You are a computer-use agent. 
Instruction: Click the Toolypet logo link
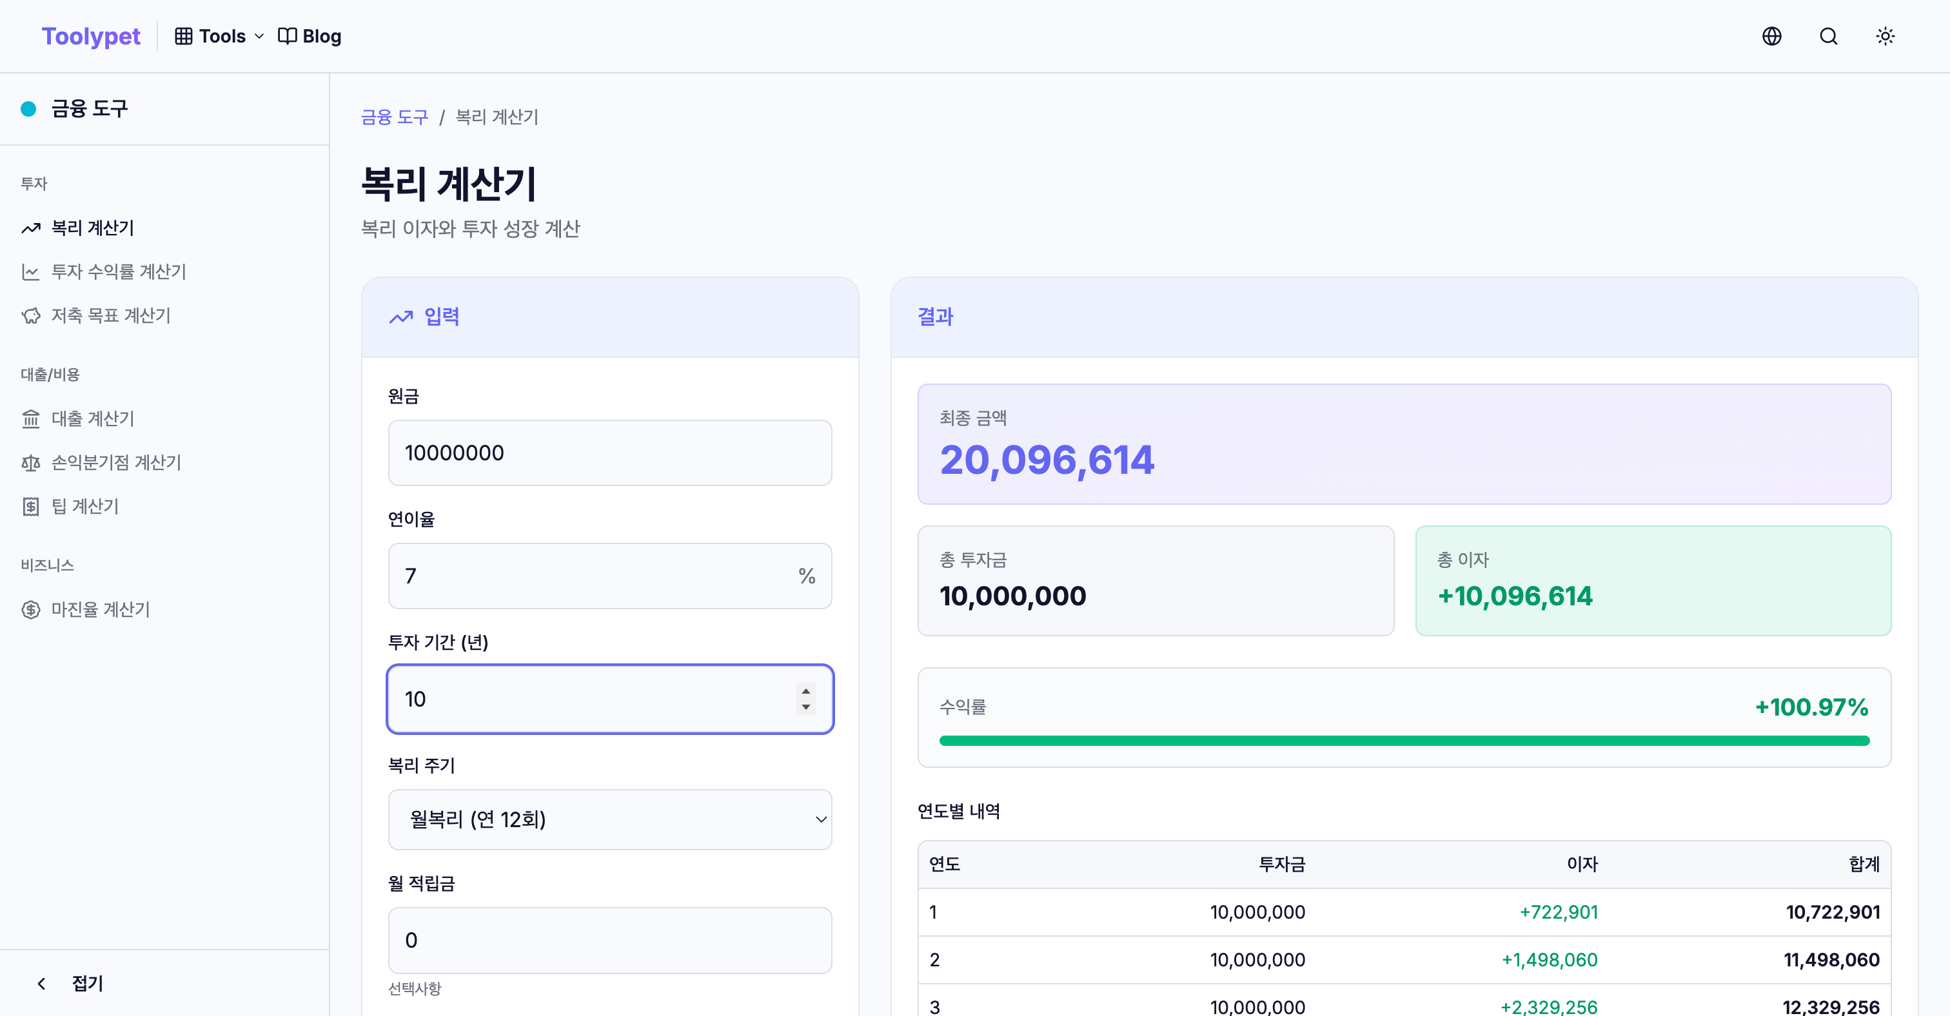pyautogui.click(x=91, y=36)
